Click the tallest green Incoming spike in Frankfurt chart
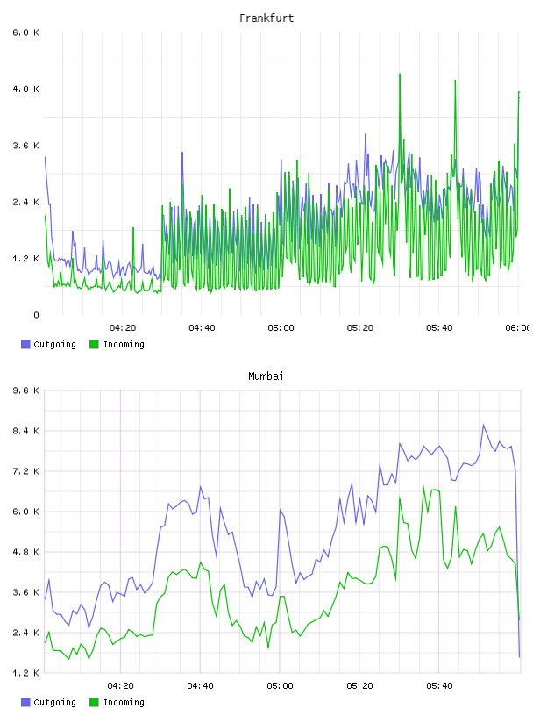This screenshot has height=716, width=533. point(400,75)
